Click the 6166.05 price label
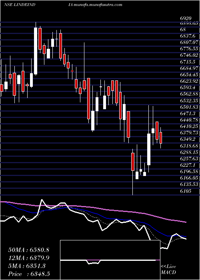The width and height of the screenshot is (200, 280). click(189, 178)
